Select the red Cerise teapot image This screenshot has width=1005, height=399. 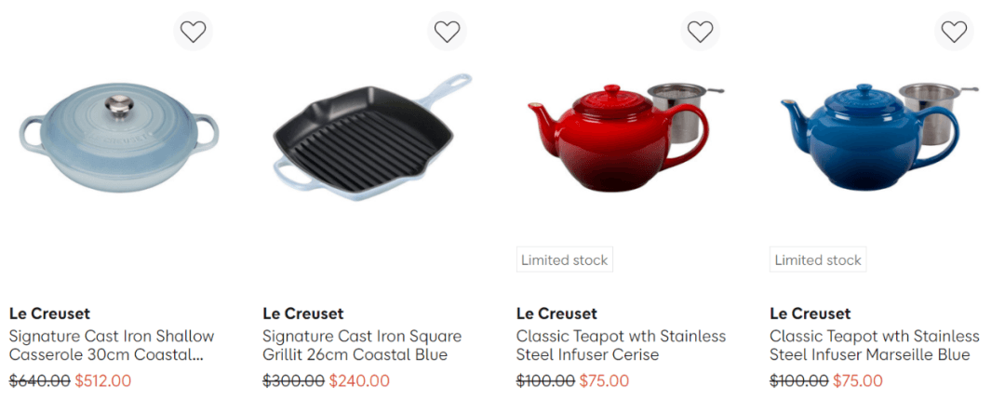(626, 137)
